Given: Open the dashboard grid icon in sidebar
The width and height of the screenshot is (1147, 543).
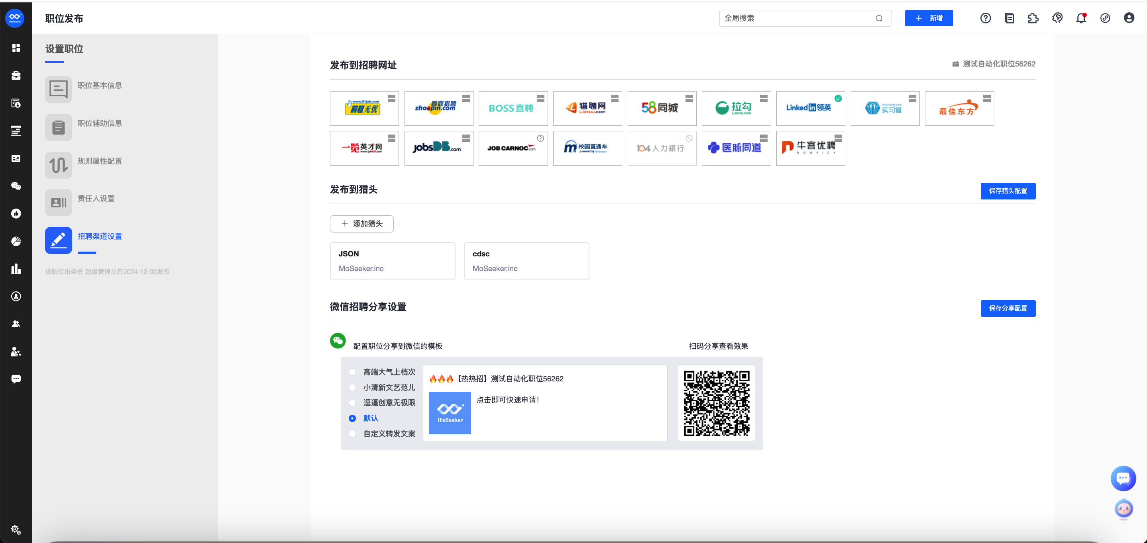Looking at the screenshot, I should coord(16,48).
